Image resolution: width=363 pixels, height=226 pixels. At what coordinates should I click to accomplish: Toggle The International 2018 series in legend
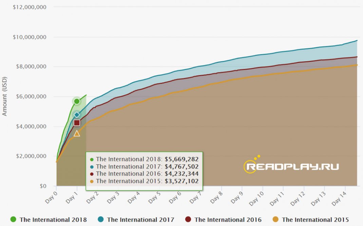coord(49,220)
